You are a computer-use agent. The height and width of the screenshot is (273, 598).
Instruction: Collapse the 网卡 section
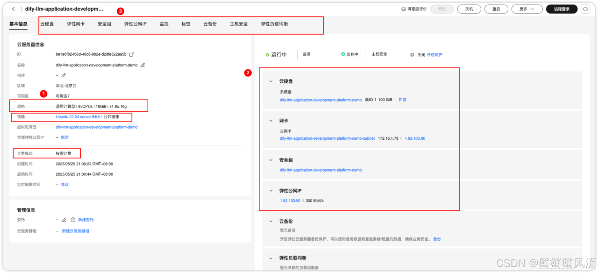pos(271,121)
